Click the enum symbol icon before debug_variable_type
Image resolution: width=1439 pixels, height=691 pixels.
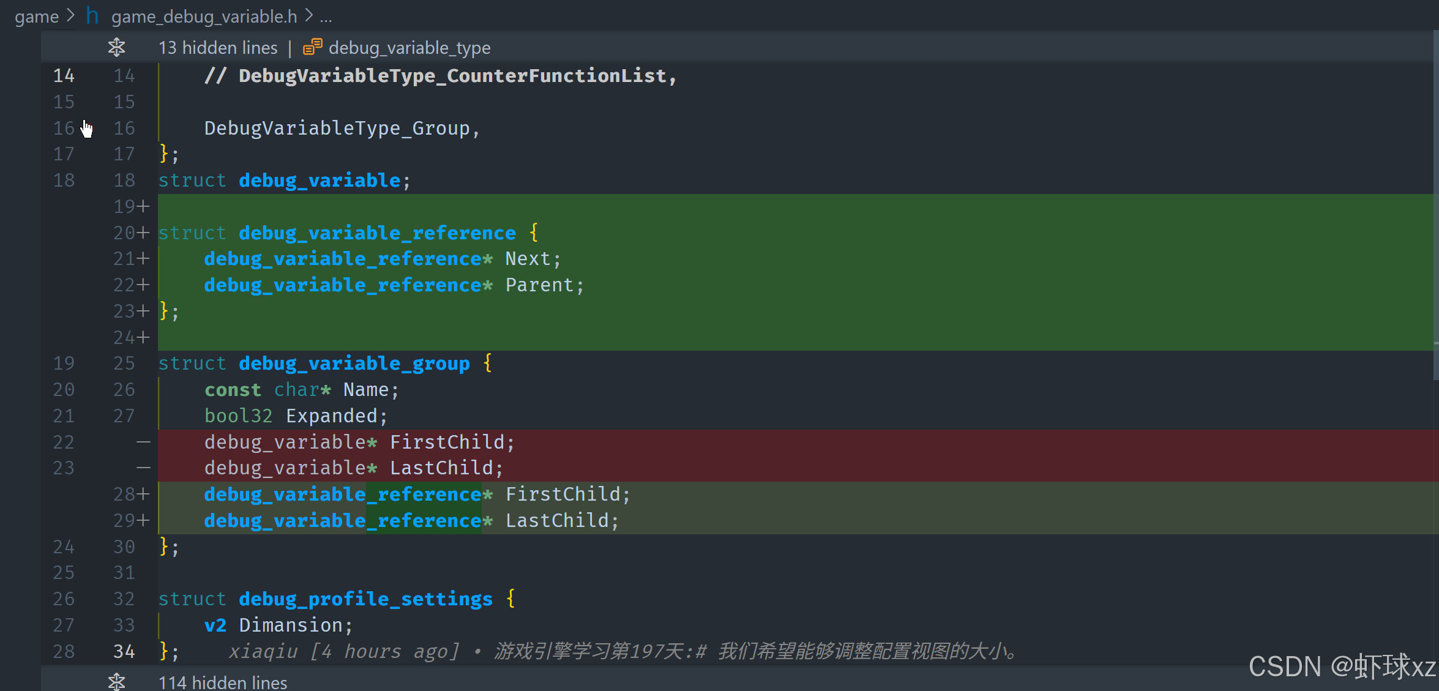312,47
